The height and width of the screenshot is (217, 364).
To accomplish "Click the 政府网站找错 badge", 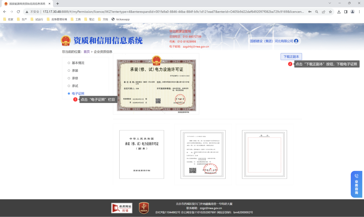I will click(122, 208).
